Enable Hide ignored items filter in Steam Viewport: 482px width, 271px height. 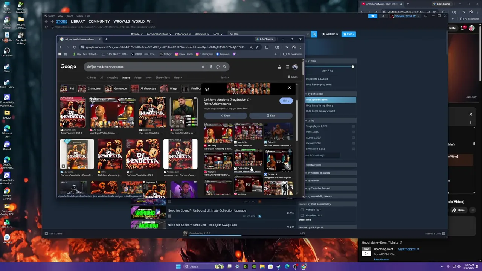[330, 100]
